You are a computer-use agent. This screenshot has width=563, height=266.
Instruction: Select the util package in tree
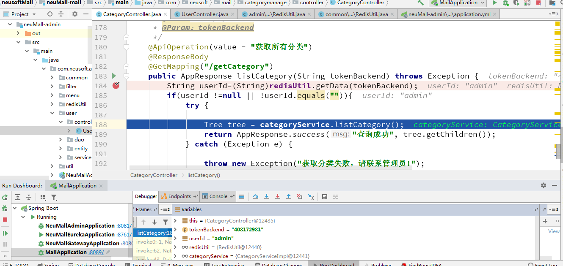pyautogui.click(x=69, y=166)
